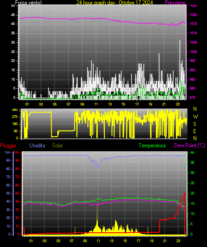Select the 1000 pressure axis value
The image size is (207, 247).
(x=193, y=52)
